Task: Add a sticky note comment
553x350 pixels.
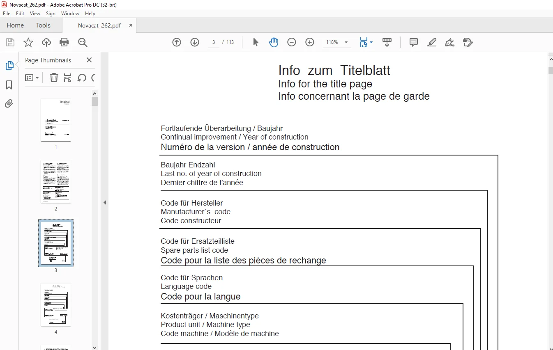Action: [x=414, y=42]
